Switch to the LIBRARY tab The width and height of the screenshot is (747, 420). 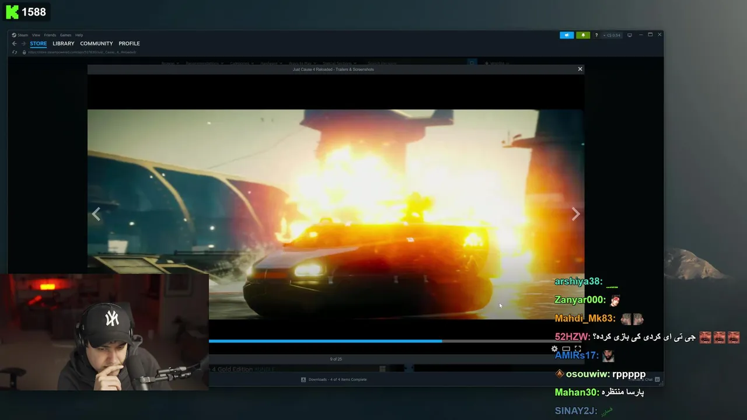pos(64,43)
